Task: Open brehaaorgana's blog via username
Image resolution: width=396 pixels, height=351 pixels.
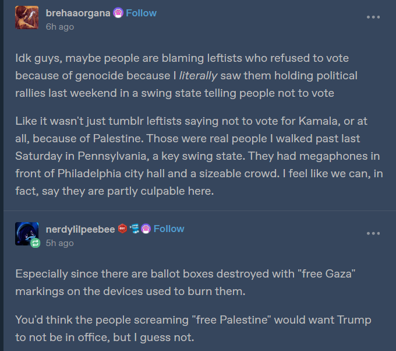Action: tap(77, 13)
